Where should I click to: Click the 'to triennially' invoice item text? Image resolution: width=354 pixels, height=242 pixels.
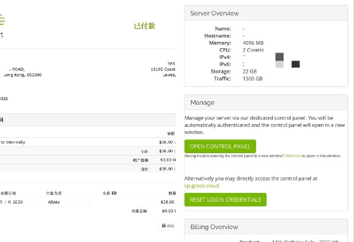click(x=13, y=142)
